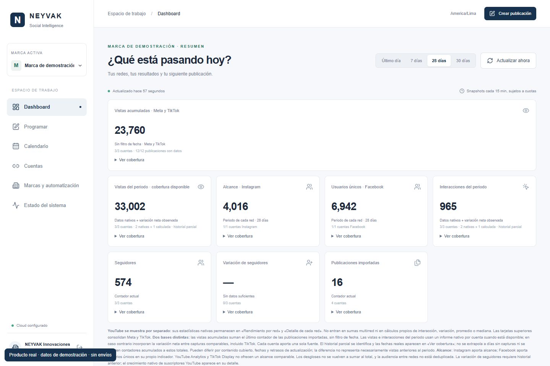Click the Estado del sistema pulse icon
550x366 pixels.
(16, 205)
